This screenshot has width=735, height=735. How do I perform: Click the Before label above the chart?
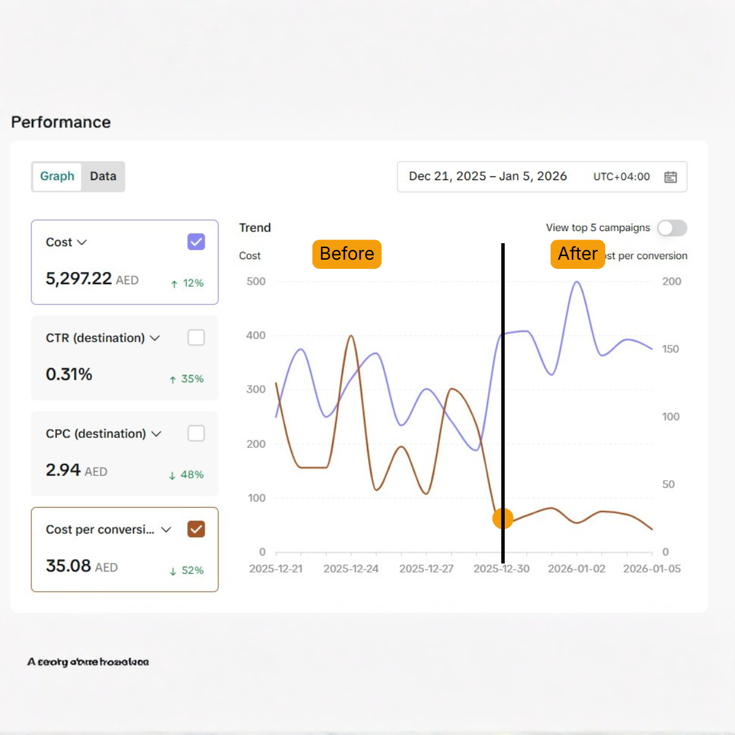347,254
